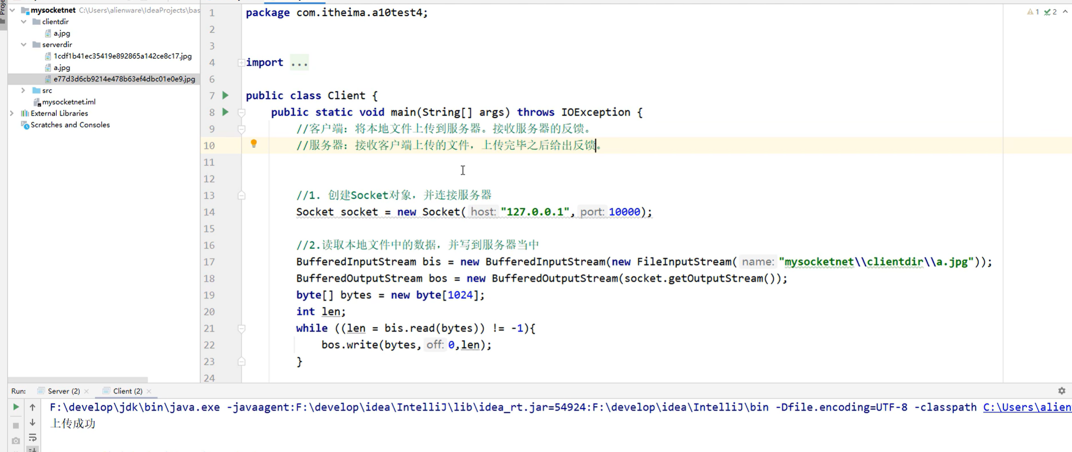Open the classpath hyperlink in console output
Image resolution: width=1072 pixels, height=452 pixels.
[x=1026, y=407]
